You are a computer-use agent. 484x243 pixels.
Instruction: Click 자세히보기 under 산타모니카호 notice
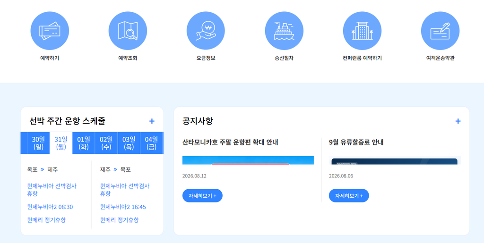[202, 195]
